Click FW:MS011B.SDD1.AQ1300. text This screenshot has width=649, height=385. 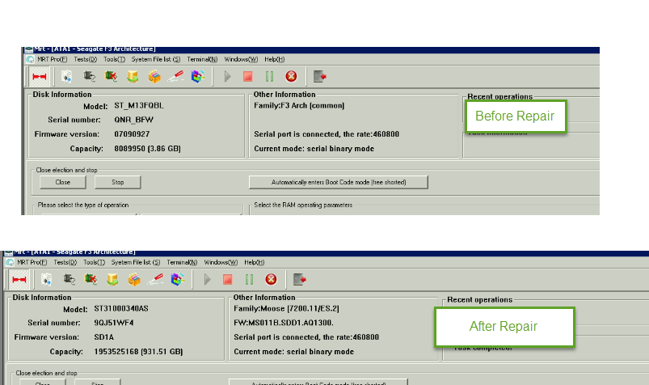[284, 323]
